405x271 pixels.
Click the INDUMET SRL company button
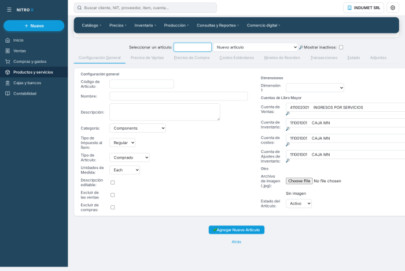[363, 7]
